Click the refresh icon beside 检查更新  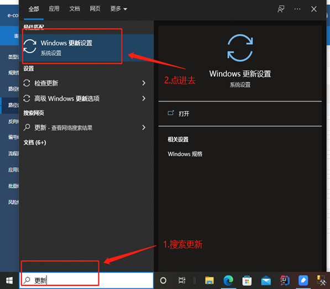pos(27,83)
